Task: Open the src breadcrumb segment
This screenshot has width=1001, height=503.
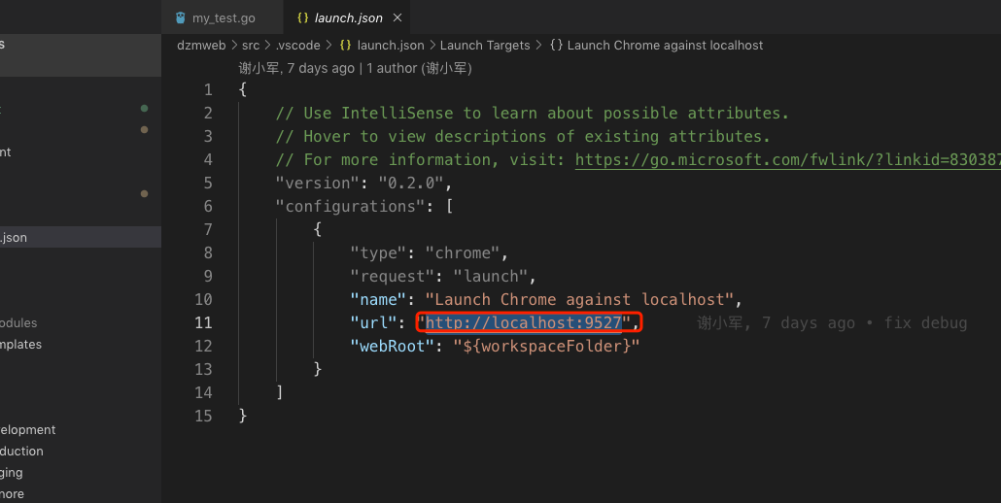Action: point(251,46)
